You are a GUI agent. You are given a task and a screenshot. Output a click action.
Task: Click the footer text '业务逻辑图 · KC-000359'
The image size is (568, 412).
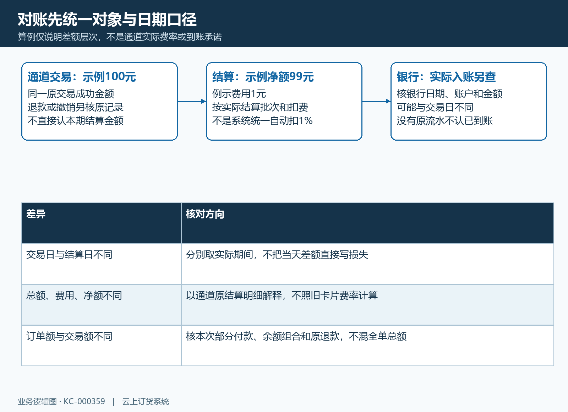click(x=61, y=402)
